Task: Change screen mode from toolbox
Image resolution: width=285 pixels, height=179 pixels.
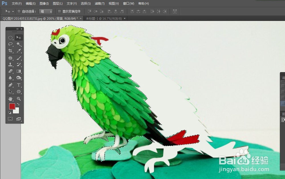Action: [x=19, y=119]
